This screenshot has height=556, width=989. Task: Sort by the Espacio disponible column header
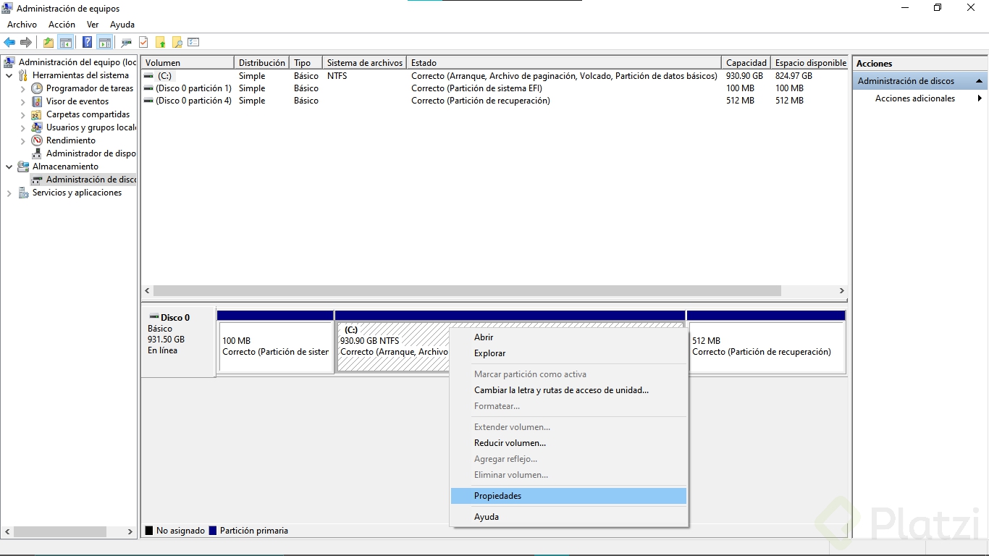click(809, 63)
